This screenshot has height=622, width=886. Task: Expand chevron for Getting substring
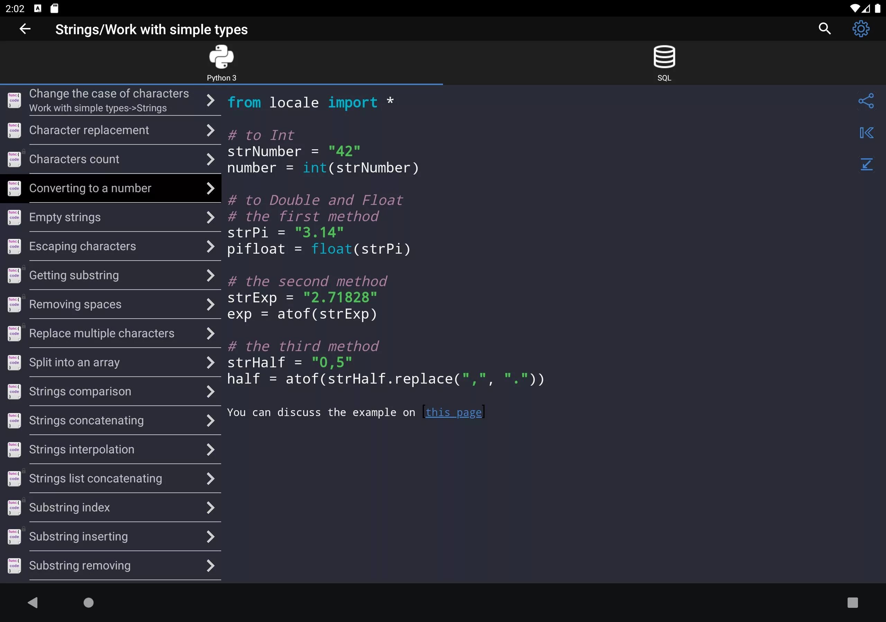tap(210, 275)
